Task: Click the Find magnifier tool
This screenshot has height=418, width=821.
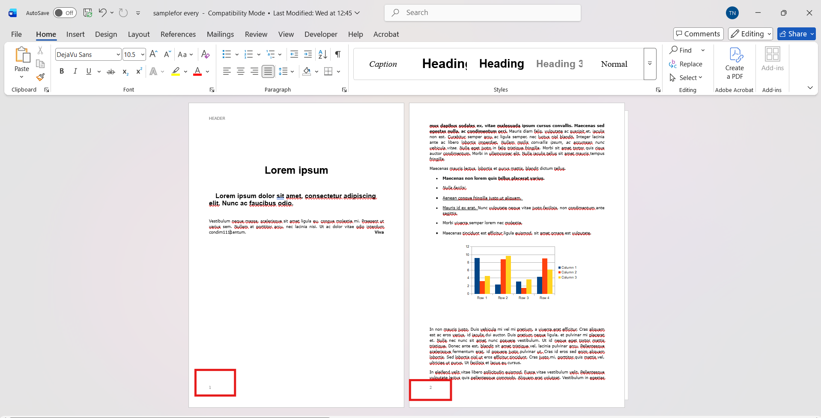Action: click(681, 50)
